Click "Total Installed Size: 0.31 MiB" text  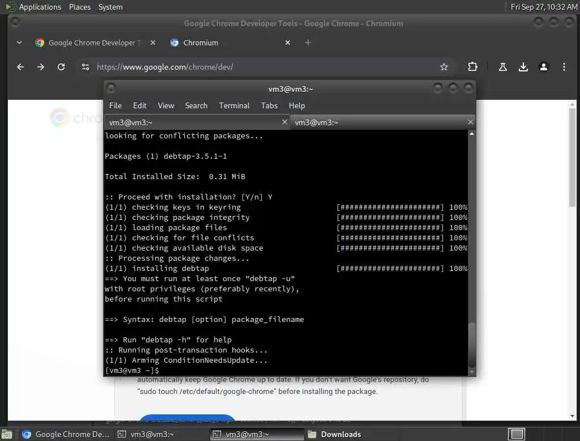[x=175, y=177]
